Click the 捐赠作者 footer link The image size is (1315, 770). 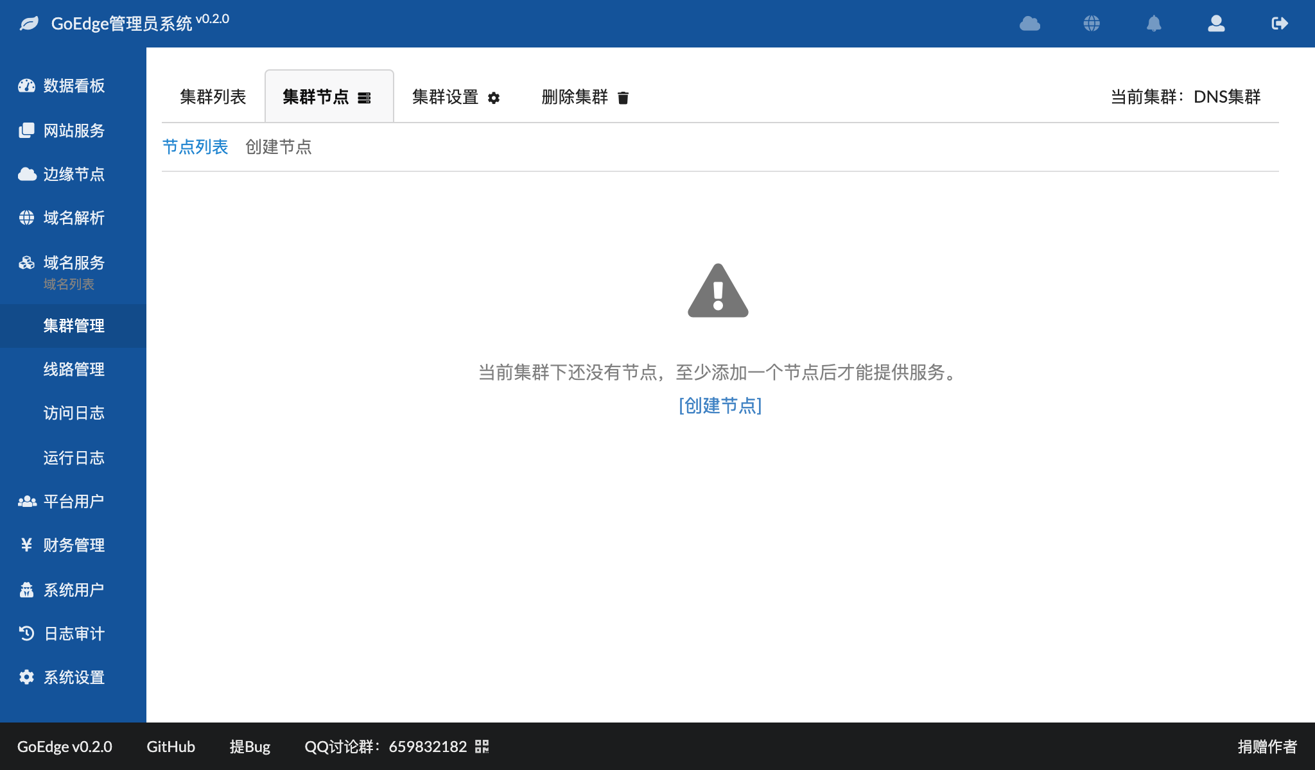1267,746
